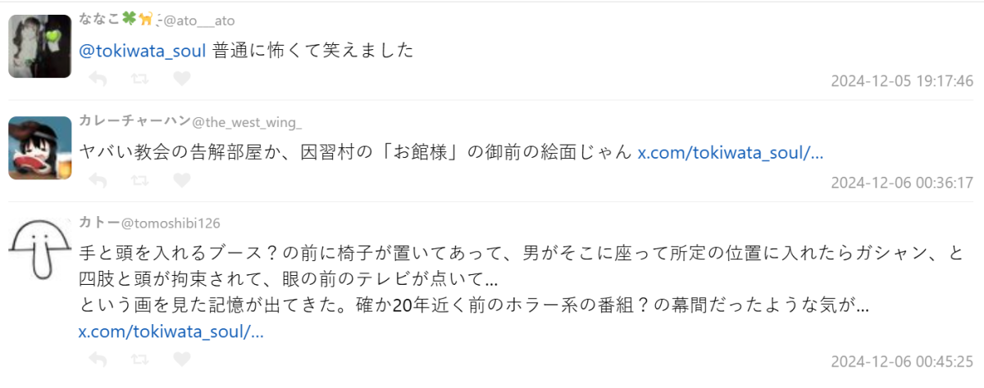Image resolution: width=984 pixels, height=388 pixels.
Task: Click the 2024-12-05 19:17:46 timestamp
Action: click(x=901, y=81)
